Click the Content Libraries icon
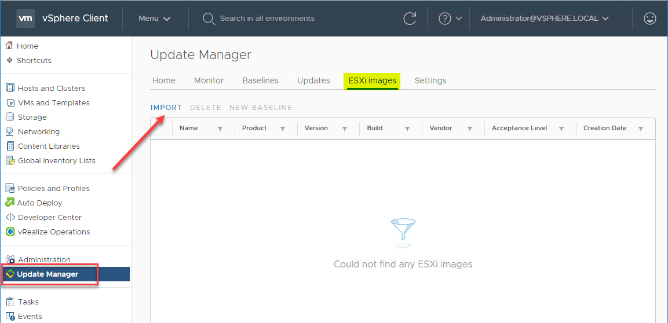The image size is (668, 323). (x=9, y=146)
